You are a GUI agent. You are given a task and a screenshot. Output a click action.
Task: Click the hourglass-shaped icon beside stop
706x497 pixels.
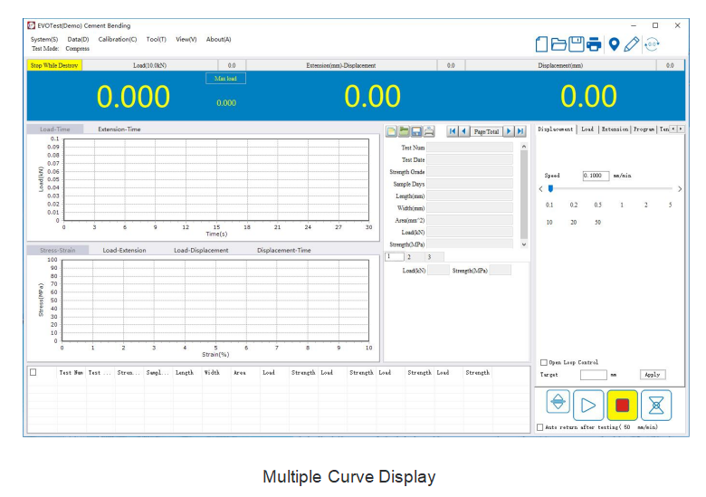click(x=656, y=404)
